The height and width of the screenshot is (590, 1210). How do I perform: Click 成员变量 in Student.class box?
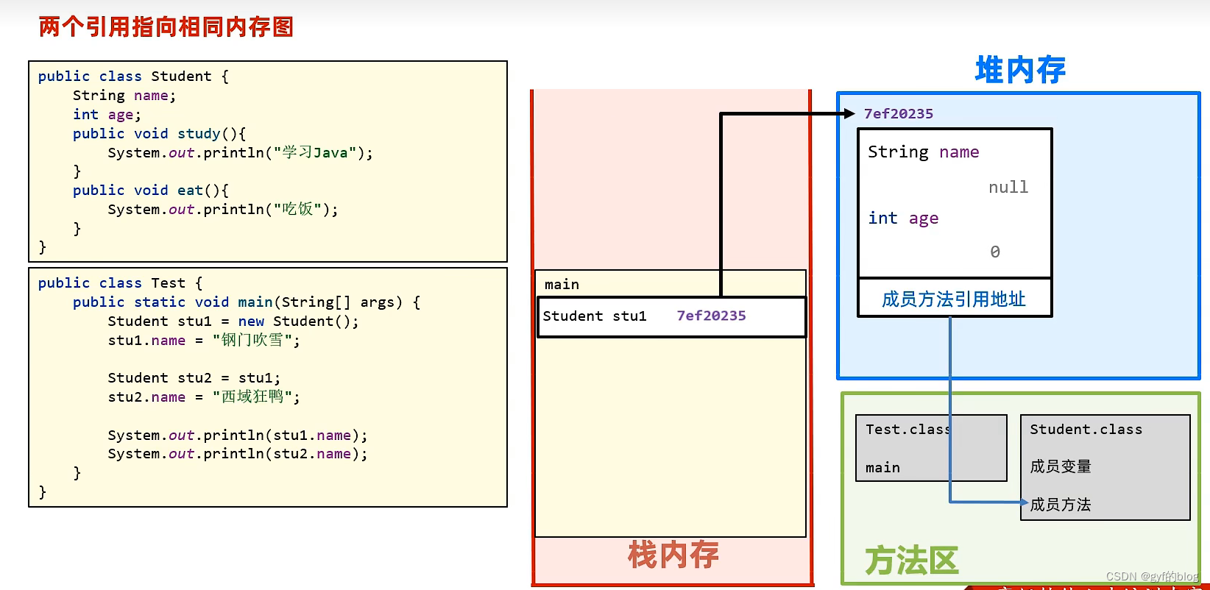pos(1060,466)
